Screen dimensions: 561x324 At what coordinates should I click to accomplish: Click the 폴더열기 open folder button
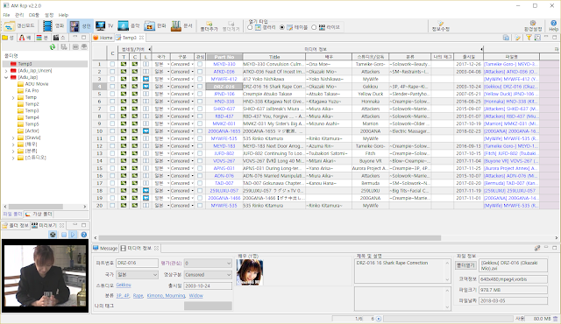[x=465, y=265]
